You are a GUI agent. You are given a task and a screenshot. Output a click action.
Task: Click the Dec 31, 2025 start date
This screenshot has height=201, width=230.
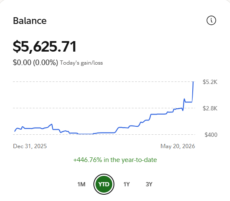pos(30,146)
